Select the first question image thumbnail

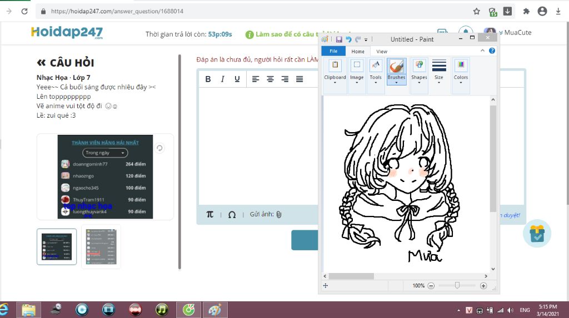coord(57,246)
